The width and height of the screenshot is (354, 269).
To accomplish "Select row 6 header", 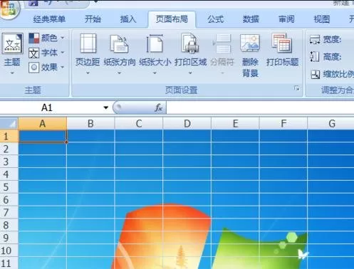I will pyautogui.click(x=9, y=200).
